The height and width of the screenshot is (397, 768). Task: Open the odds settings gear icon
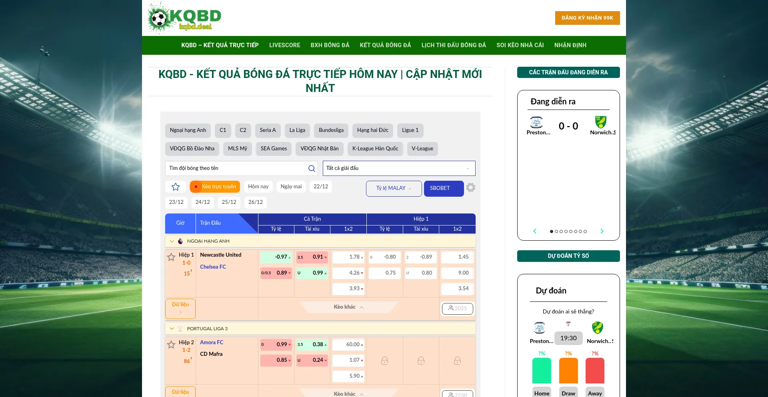[x=470, y=188]
